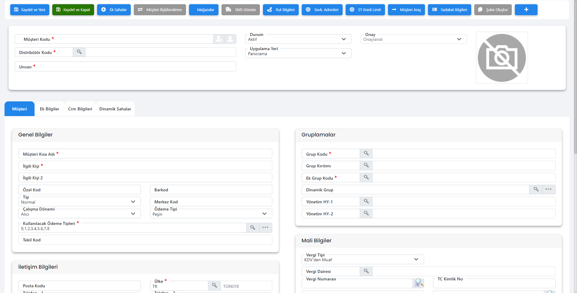Switch to Dinamik Sahalar tab

[115, 109]
